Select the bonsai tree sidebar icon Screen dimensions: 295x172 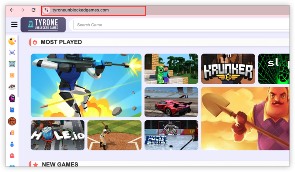[x=12, y=87]
